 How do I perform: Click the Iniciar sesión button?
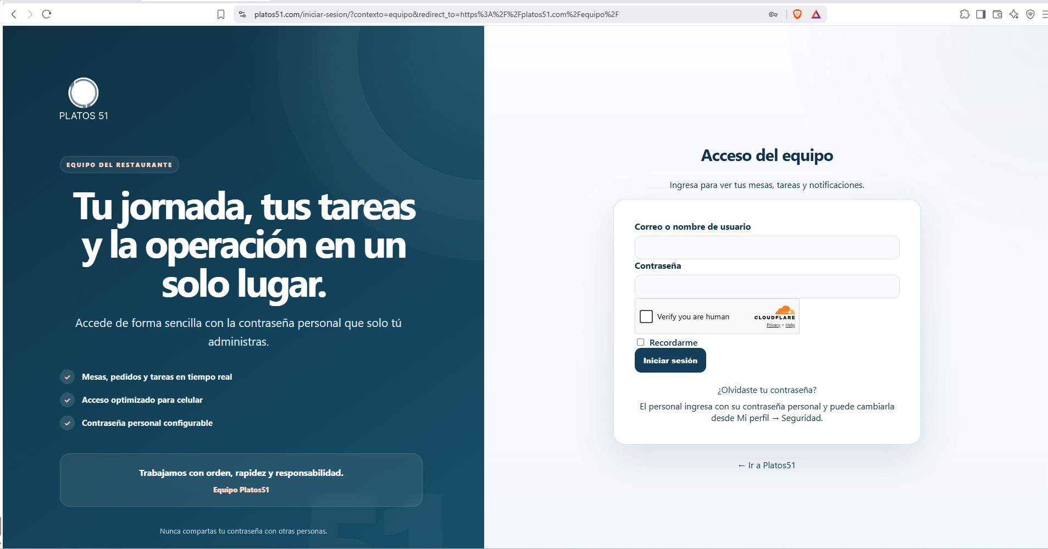[670, 361]
